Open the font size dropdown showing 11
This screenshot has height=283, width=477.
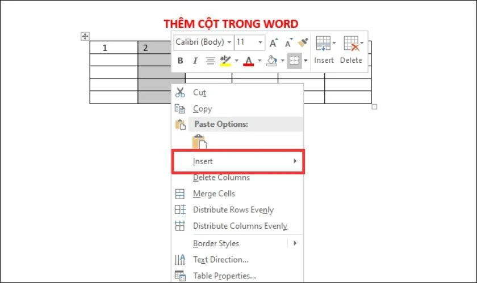pos(260,42)
